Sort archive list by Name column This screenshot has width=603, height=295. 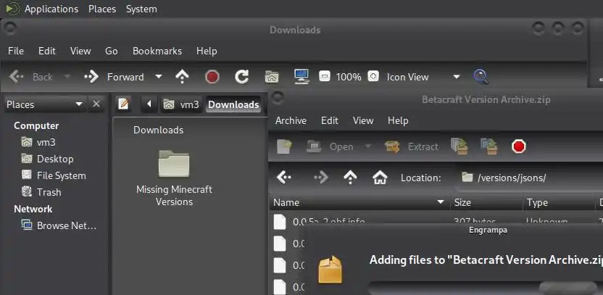click(x=359, y=202)
